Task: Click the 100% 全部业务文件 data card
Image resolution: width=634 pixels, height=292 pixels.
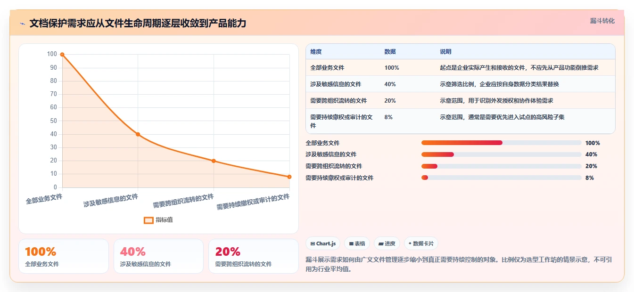Action: (x=64, y=256)
